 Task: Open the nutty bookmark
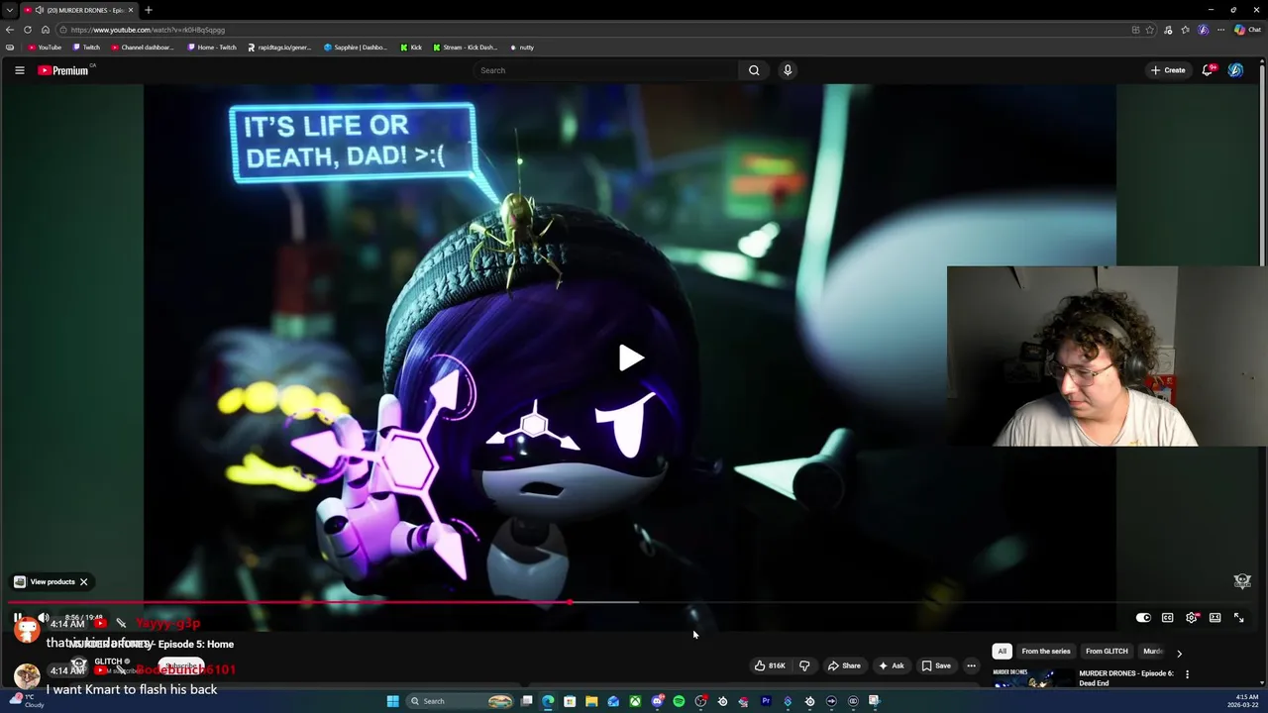click(x=522, y=48)
